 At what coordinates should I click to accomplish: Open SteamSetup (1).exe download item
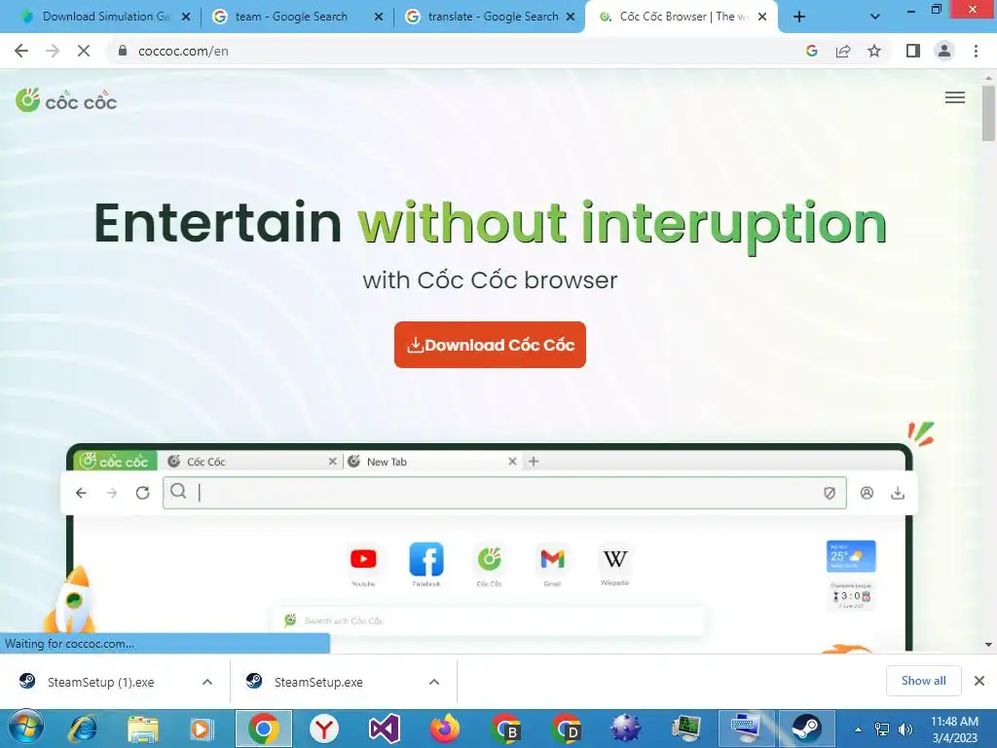(101, 682)
